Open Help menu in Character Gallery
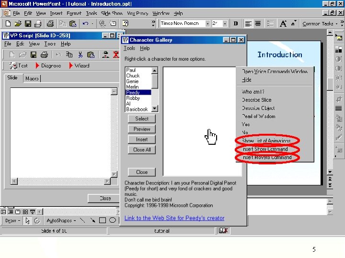 point(145,48)
